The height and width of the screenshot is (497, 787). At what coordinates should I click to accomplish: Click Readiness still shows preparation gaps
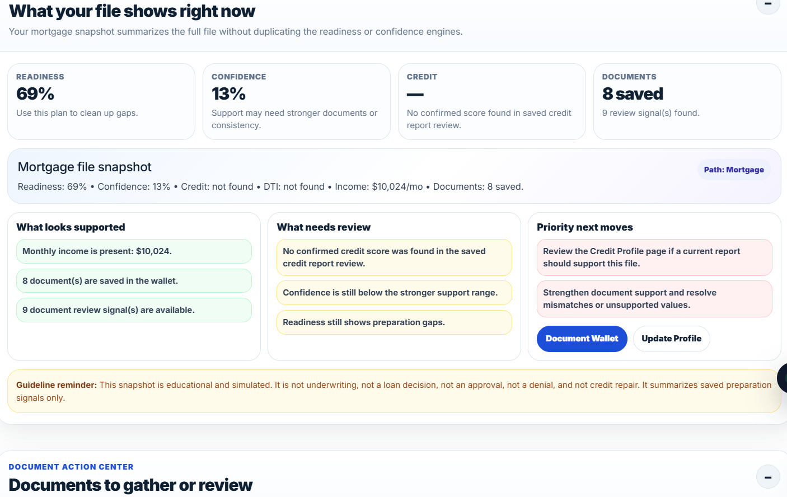[394, 322]
